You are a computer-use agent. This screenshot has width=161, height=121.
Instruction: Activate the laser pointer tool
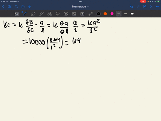[91, 14]
